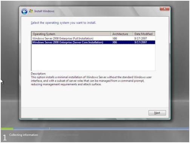Sort by Date Modified column header
This screenshot has width=190, height=143.
pyautogui.click(x=144, y=34)
